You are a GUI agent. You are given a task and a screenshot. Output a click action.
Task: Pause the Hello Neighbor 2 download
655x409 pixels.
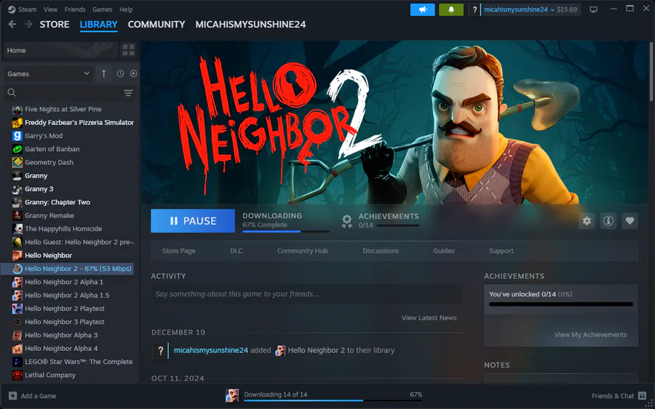pos(193,221)
